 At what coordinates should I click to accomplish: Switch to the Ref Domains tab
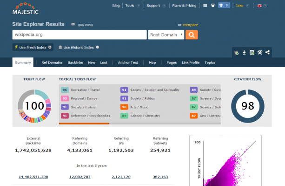[52, 62]
